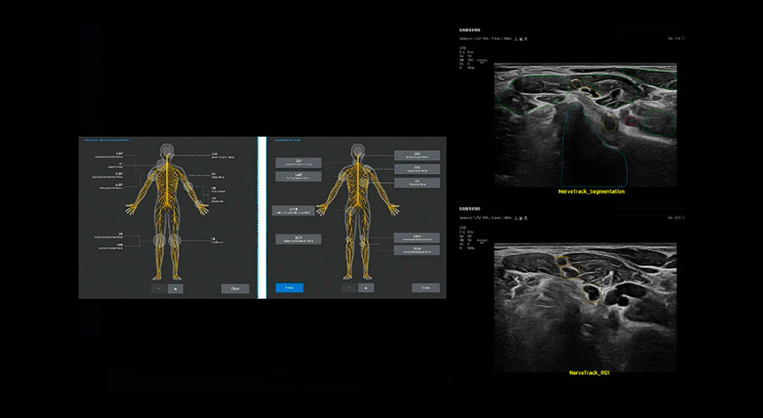Click the SAMSUNG logo above the segmentation image
Image resolution: width=763 pixels, height=418 pixels.
(x=469, y=30)
